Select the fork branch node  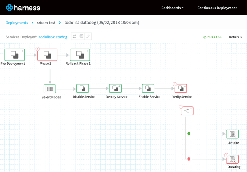point(187,111)
